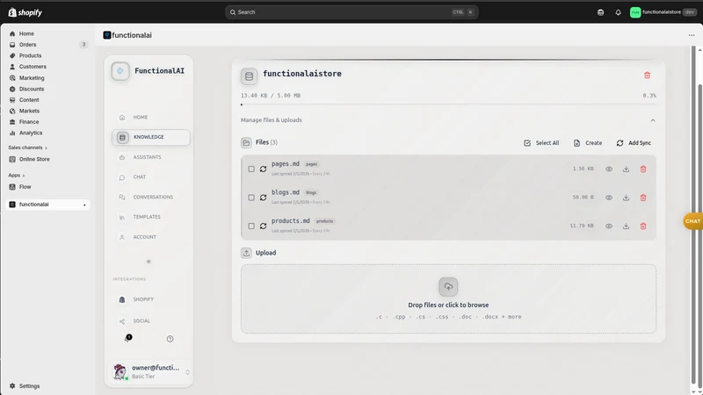The height and width of the screenshot is (395, 703).
Task: Open the functionalaistore account menu
Action: click(x=663, y=12)
